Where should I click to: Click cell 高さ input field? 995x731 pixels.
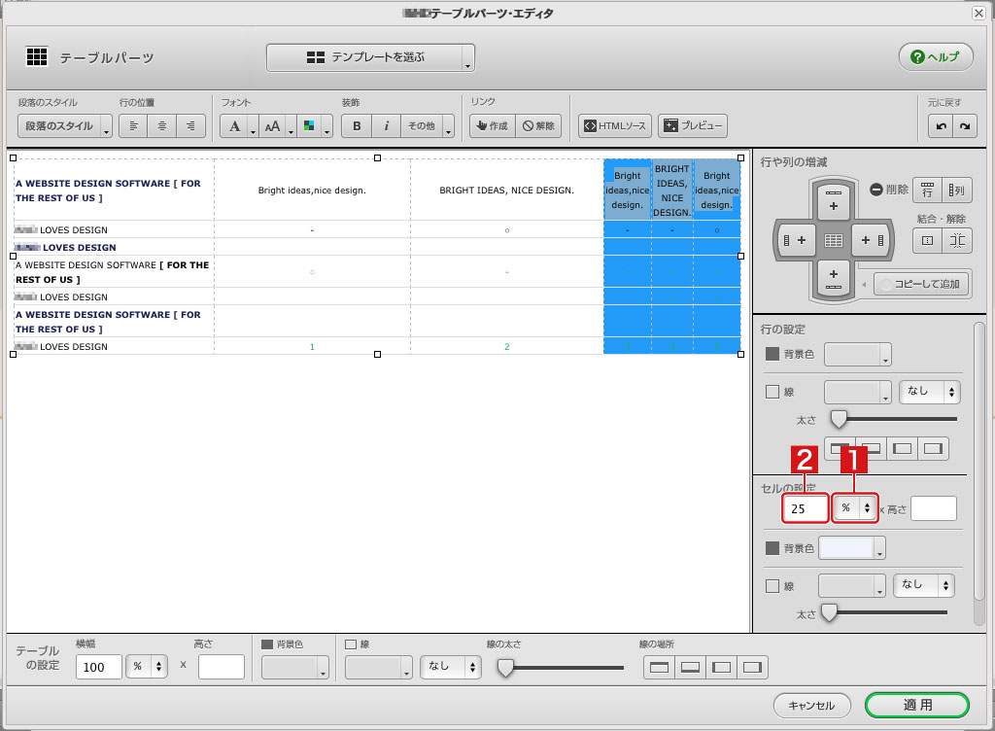point(934,508)
